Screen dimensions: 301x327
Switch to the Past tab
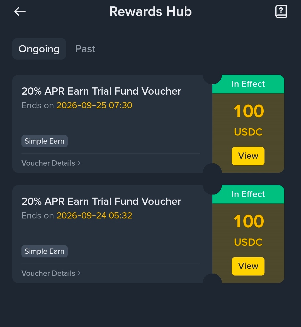click(x=85, y=49)
